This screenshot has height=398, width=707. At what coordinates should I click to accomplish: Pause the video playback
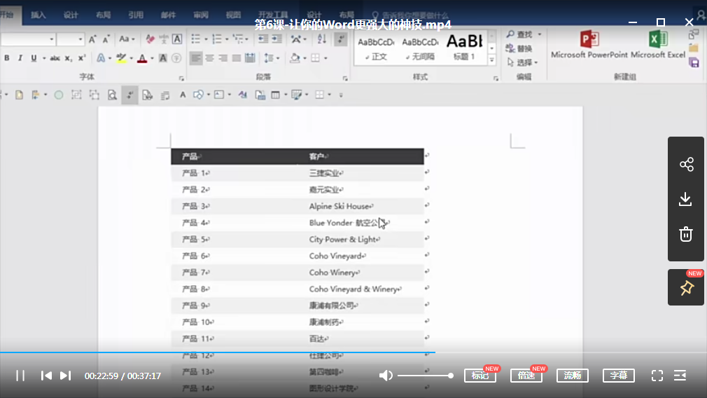20,376
